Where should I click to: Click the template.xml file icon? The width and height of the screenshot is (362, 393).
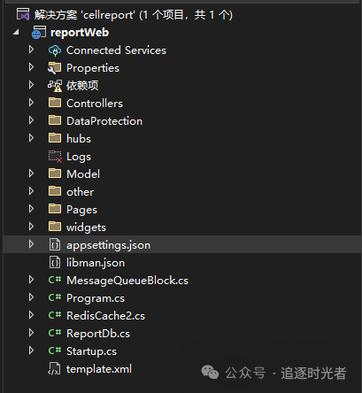[54, 369]
